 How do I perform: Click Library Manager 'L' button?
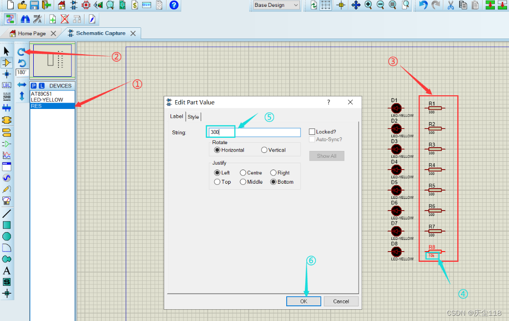point(42,86)
